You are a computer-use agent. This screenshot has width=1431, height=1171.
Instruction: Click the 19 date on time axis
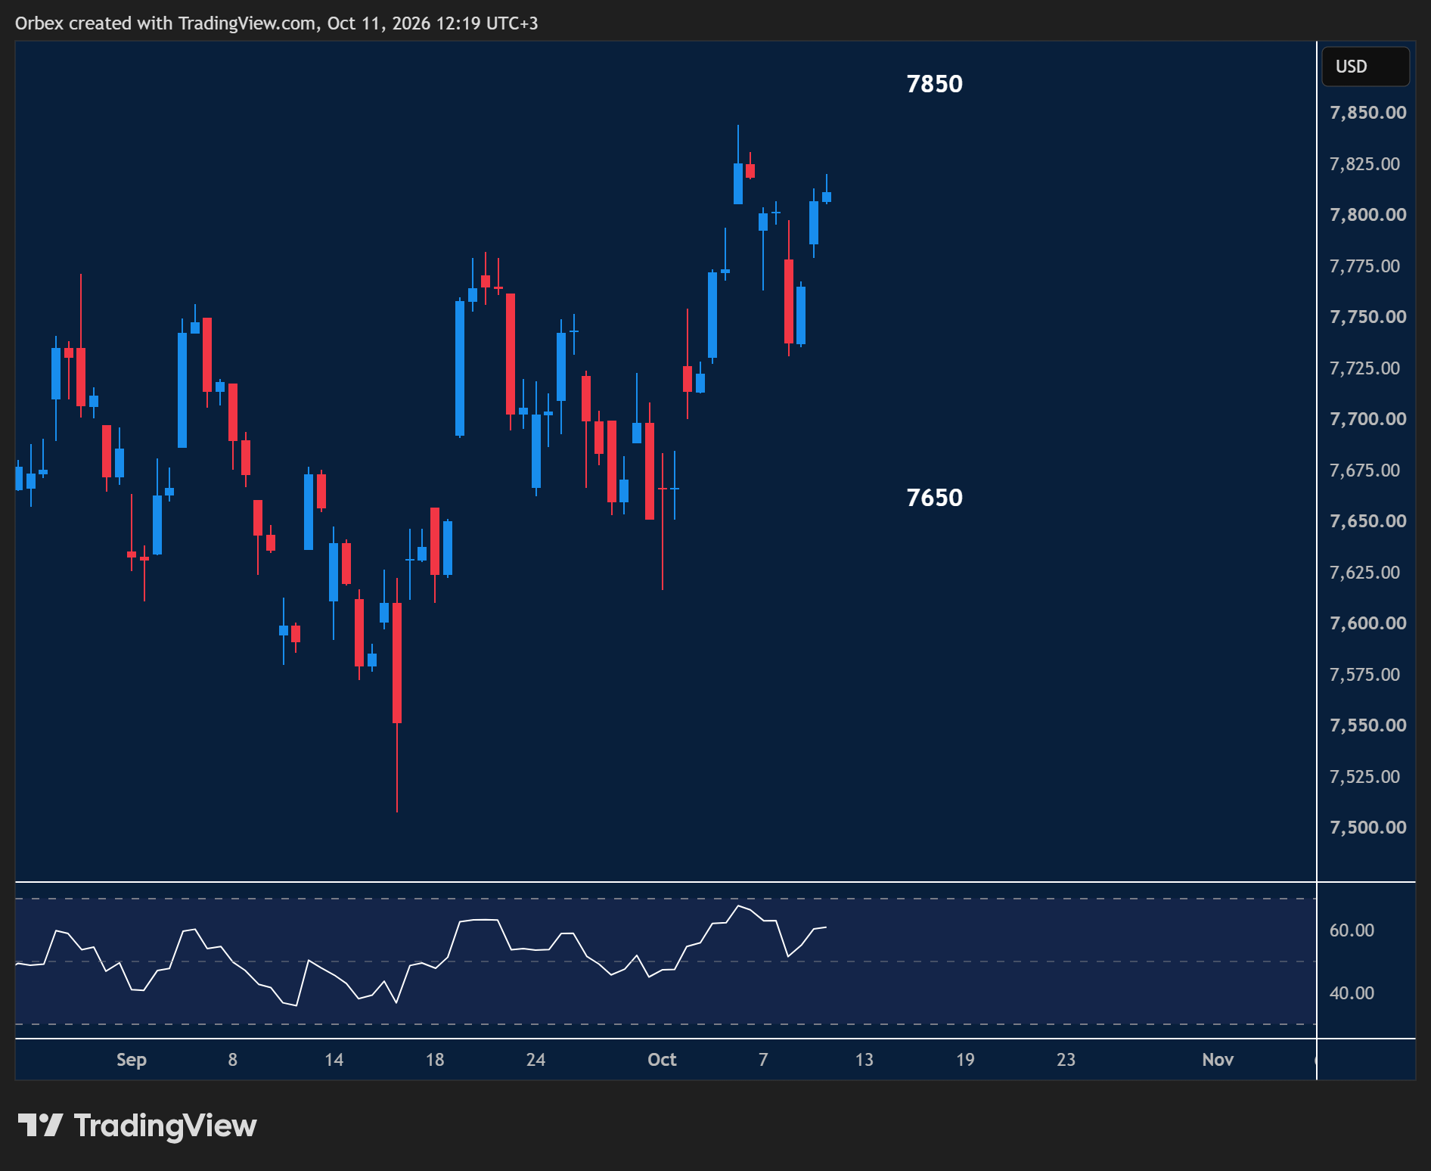[x=965, y=1060]
